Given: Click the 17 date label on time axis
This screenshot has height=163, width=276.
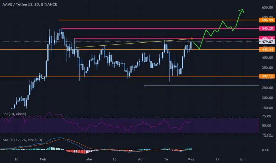Looking at the screenshot, I should click(218, 159).
